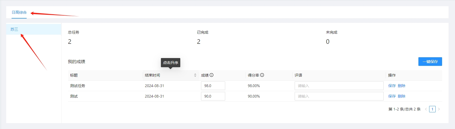
Task: Click the score field showing 98.0
Action: coord(213,86)
